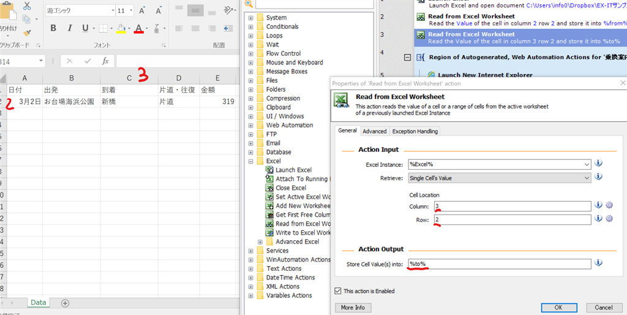This screenshot has height=315, width=627.
Task: Collapse the Excel actions category
Action: [250, 161]
